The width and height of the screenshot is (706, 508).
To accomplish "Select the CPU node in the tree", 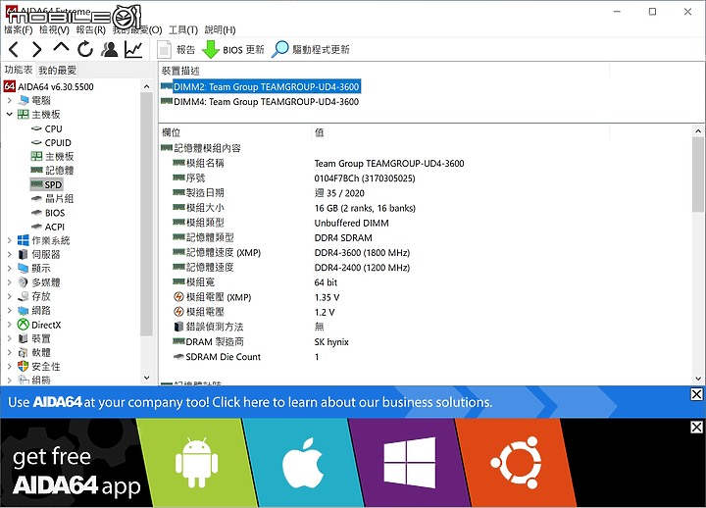I will pos(53,128).
